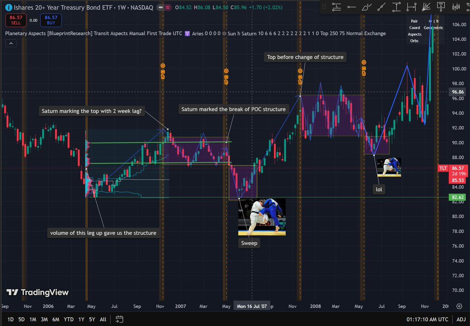Select the date range measure tool
The width and height of the screenshot is (470, 326).
click(411, 7)
